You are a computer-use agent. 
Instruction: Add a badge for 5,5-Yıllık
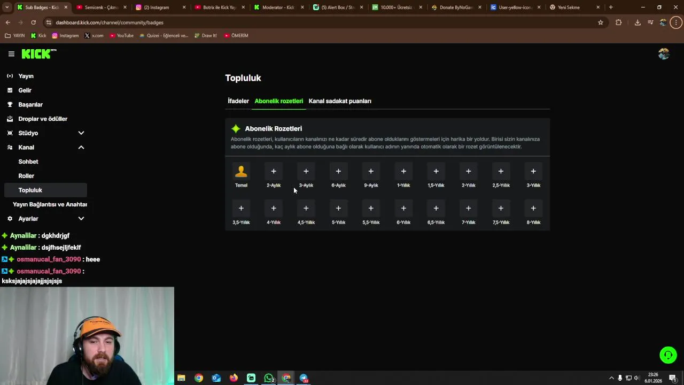[371, 208]
